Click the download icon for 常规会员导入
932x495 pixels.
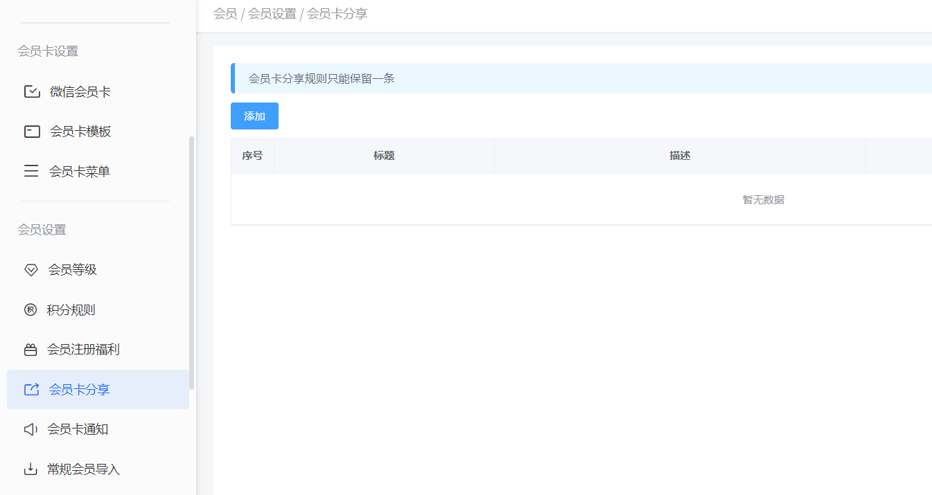[30, 469]
